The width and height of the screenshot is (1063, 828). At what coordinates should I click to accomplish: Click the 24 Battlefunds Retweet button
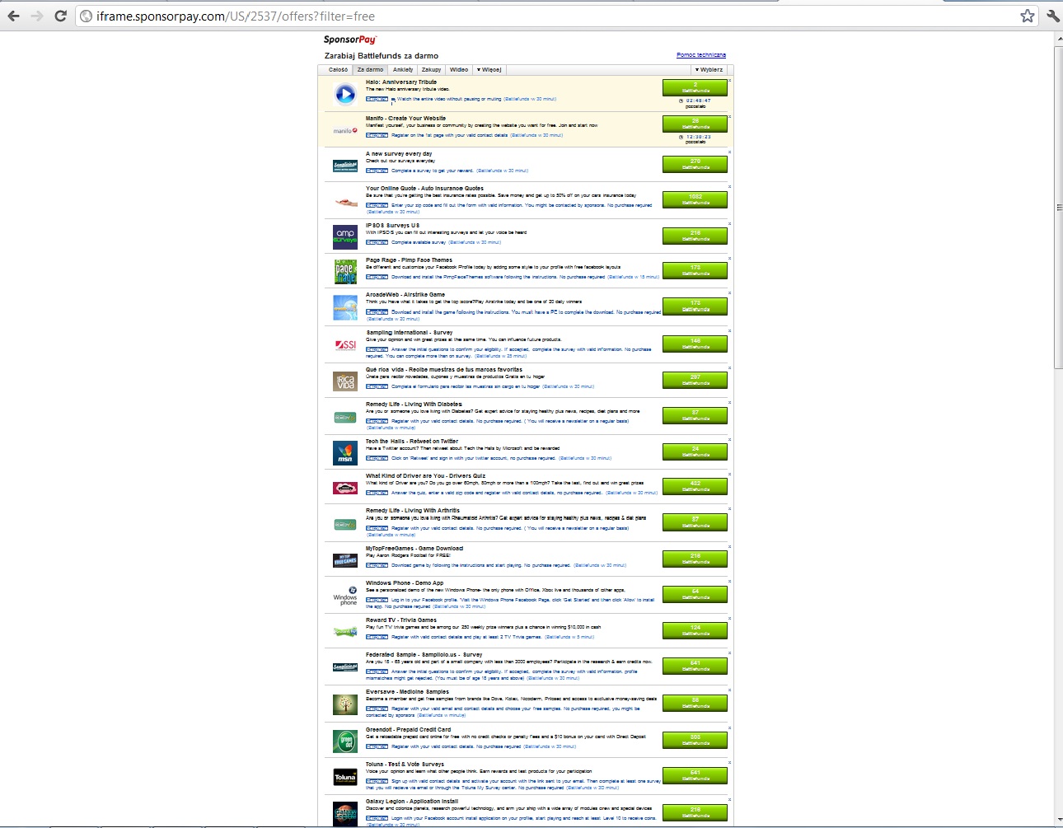point(695,451)
